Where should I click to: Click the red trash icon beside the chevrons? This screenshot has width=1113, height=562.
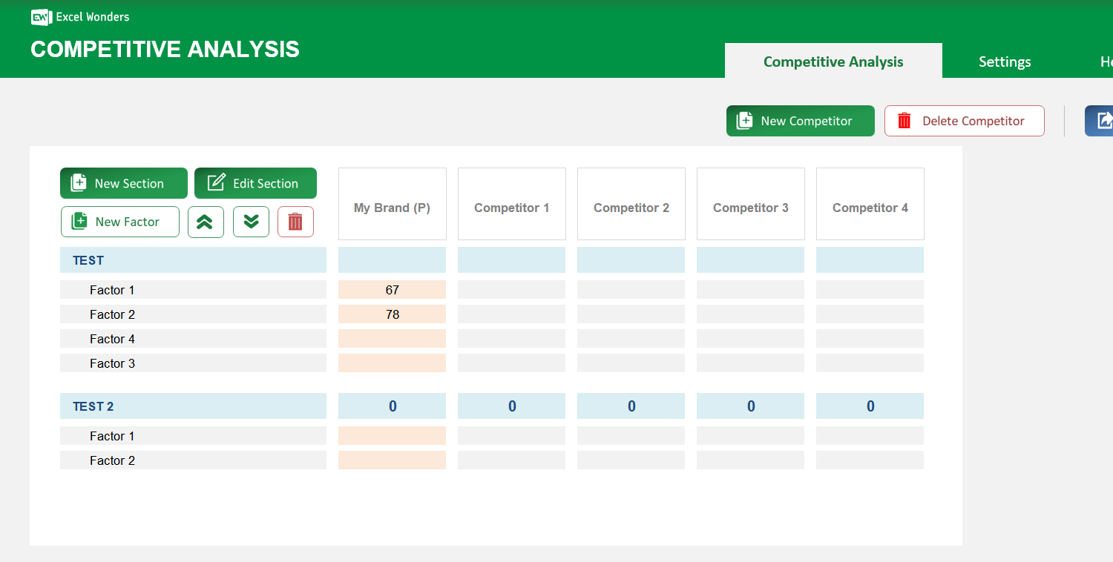pos(295,222)
